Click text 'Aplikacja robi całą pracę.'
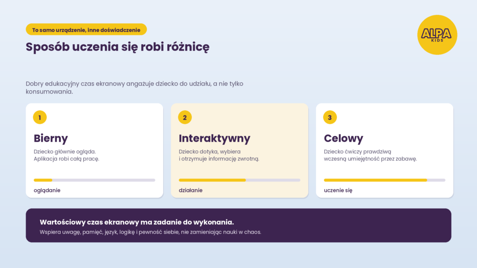 pos(66,159)
